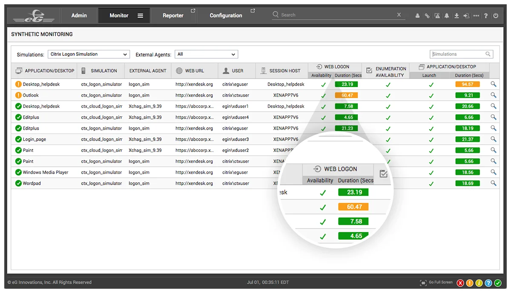Click the 21.37 duration value
This screenshot has width=511, height=293.
tap(468, 139)
